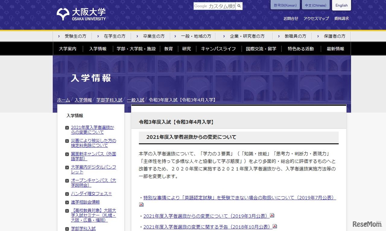
Task: Click arrow icon beside オープンキャンパス sidebar item
Action: click(x=67, y=181)
